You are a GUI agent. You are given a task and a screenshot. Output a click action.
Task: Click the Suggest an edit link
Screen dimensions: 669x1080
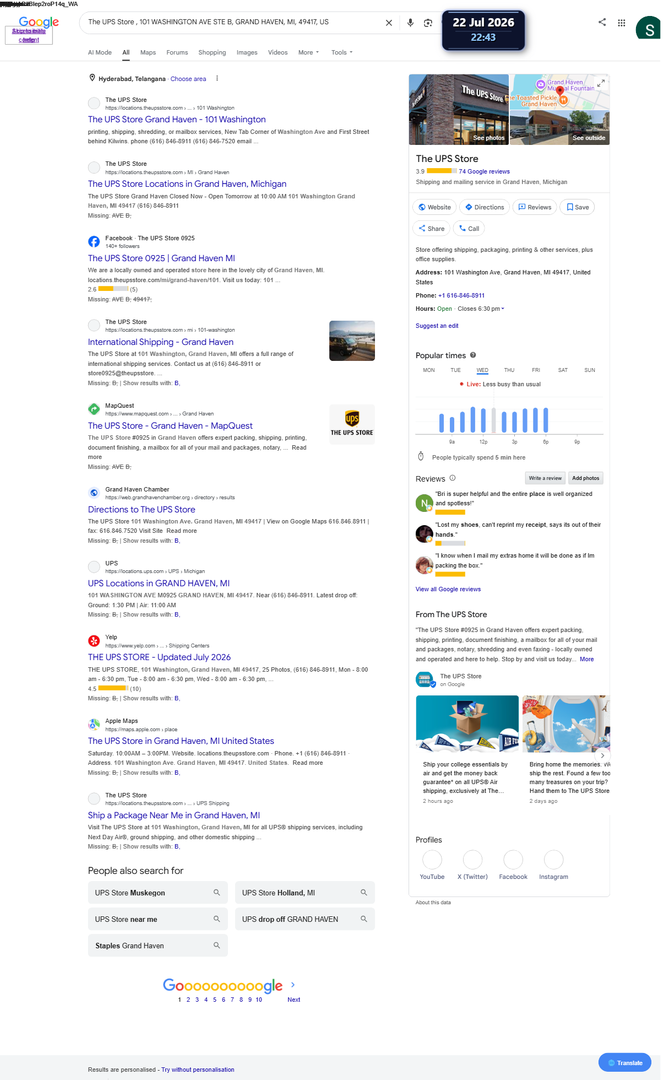click(x=437, y=326)
